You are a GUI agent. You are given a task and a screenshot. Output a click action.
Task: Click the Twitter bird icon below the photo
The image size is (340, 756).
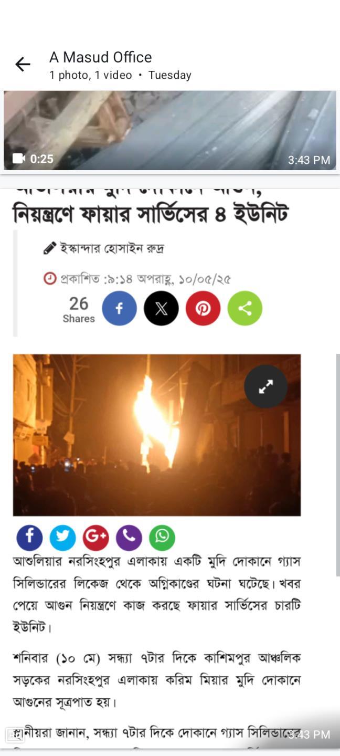(x=62, y=538)
